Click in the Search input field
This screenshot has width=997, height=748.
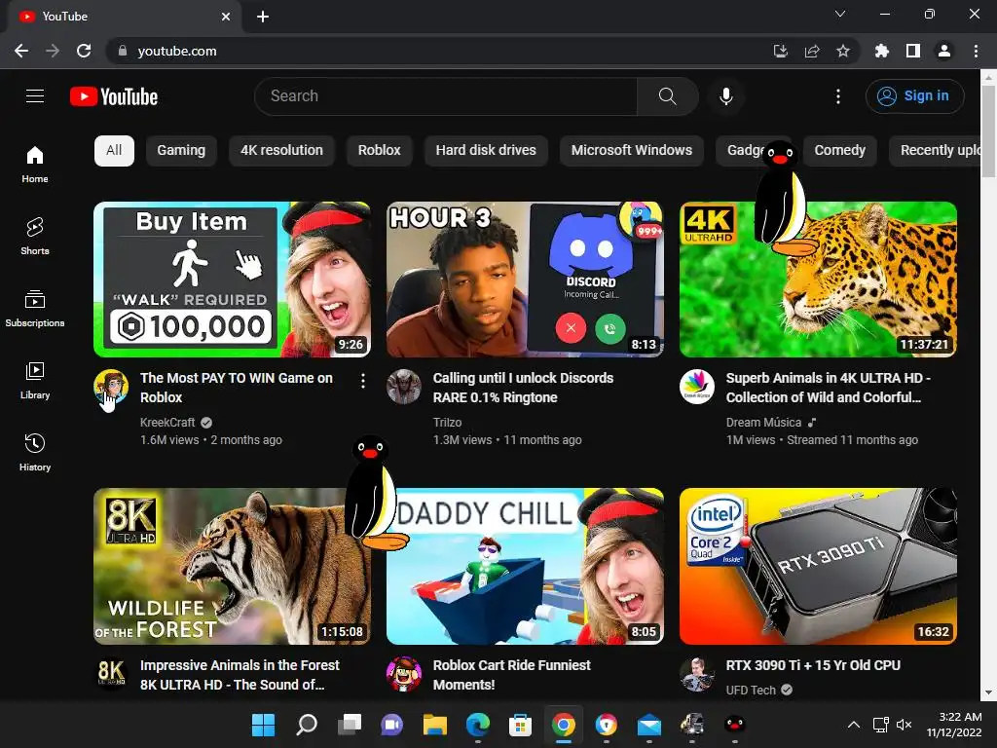point(446,96)
